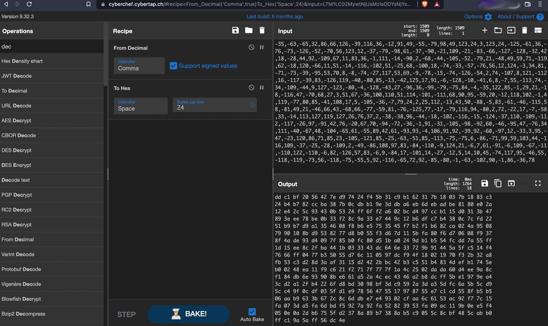548x326 pixels.
Task: Disable the From Decimal operation
Action: point(251,47)
